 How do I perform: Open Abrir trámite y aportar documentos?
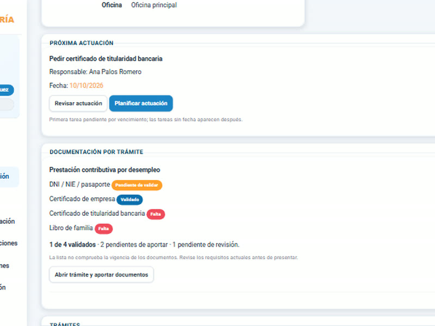(x=102, y=275)
